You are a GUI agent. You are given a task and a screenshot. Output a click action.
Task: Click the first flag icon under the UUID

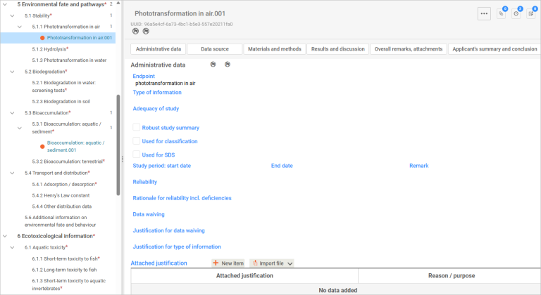(x=135, y=32)
